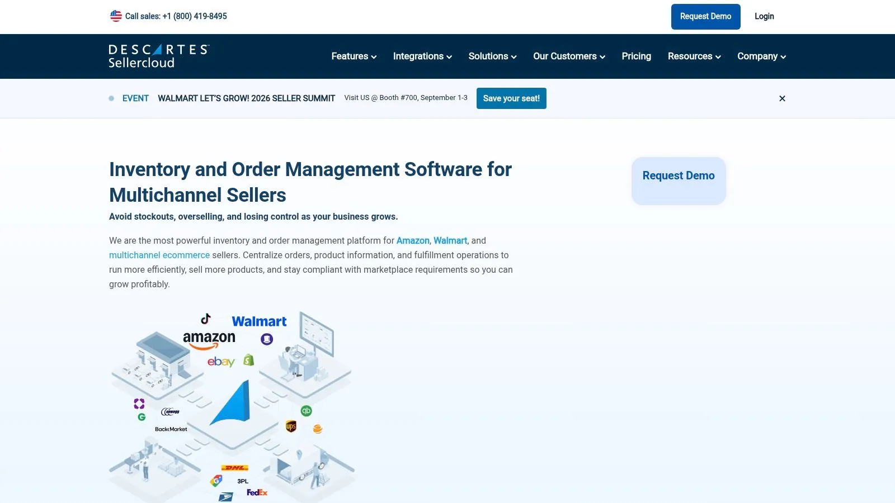This screenshot has width=895, height=503.
Task: Expand the Integrations menu
Action: [422, 56]
